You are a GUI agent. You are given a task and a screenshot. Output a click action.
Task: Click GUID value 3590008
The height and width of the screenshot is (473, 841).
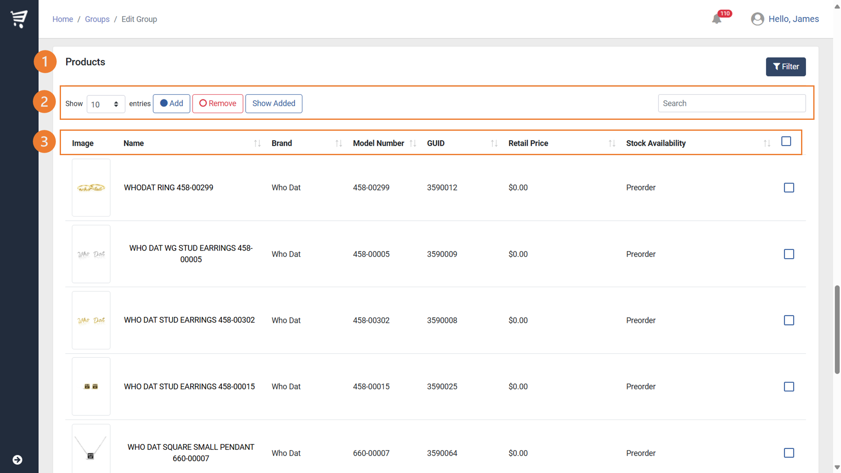click(x=442, y=320)
